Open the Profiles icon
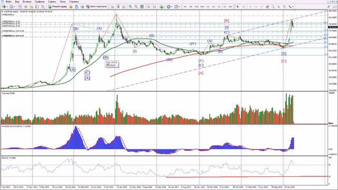The image size is (338, 190). [x=11, y=7]
